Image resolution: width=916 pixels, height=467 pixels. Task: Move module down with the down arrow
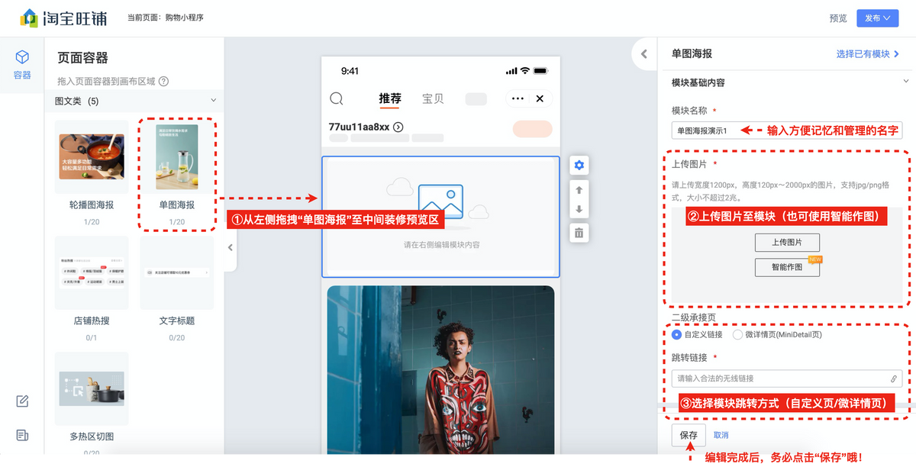coord(579,209)
